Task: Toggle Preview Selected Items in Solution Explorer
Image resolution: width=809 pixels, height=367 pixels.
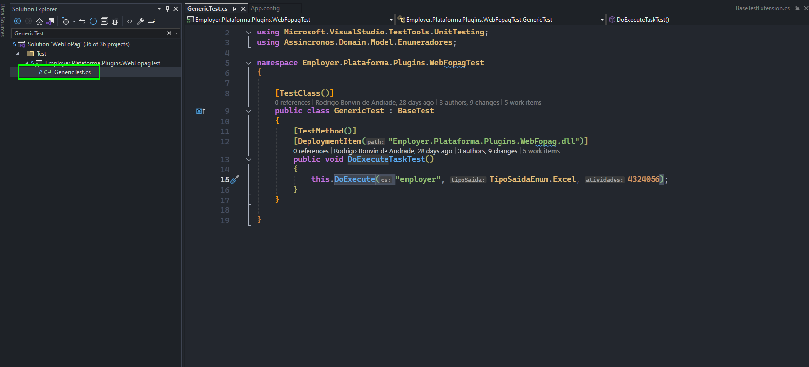Action: click(x=152, y=21)
